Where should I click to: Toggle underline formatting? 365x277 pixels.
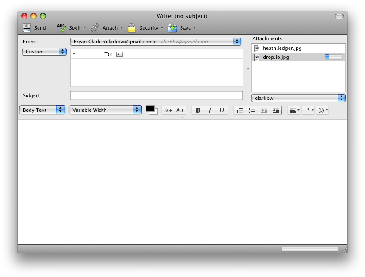click(222, 110)
